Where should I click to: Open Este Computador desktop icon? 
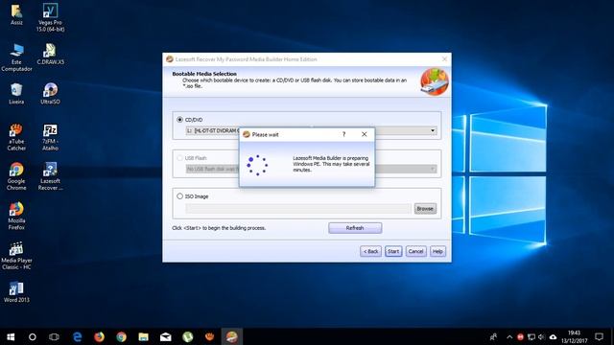(x=16, y=57)
